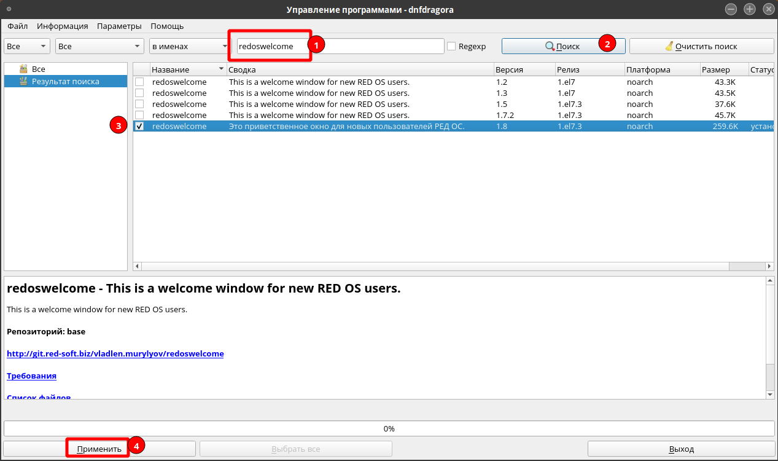Screen dimensions: 778x461
Task: Click the Размер column header
Action: coord(724,69)
